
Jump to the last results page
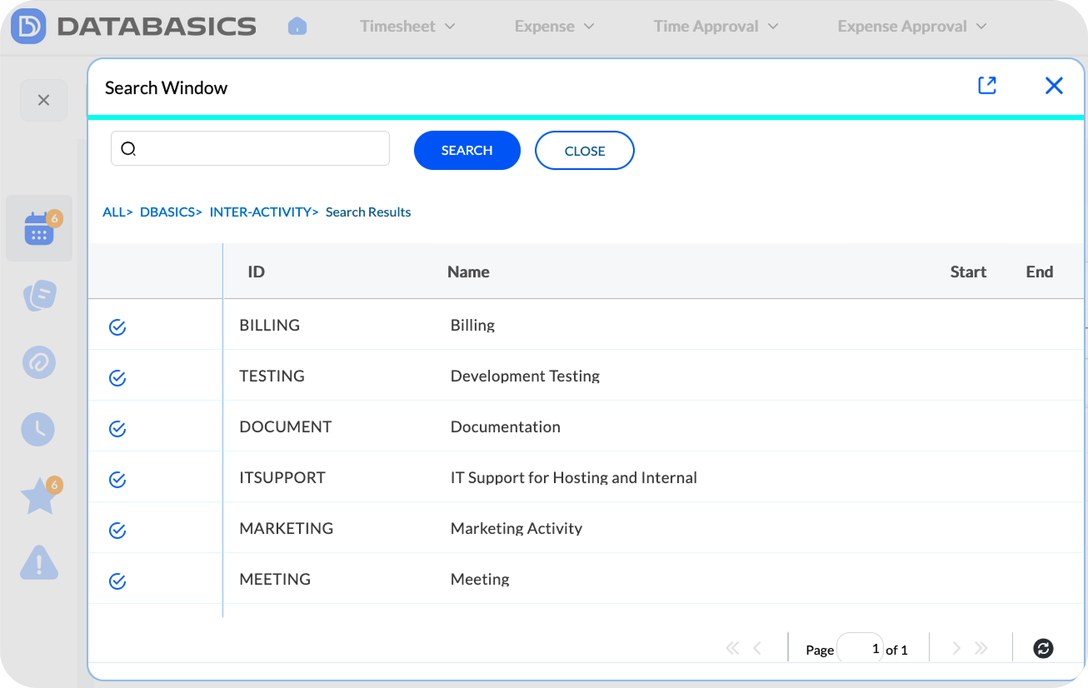[x=981, y=648]
